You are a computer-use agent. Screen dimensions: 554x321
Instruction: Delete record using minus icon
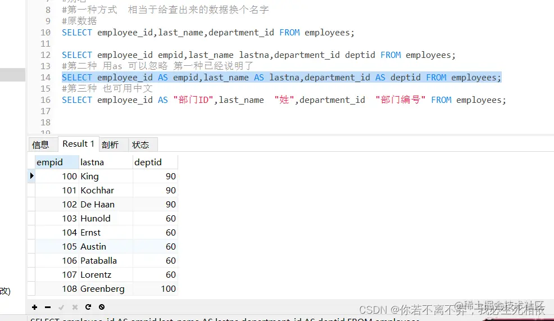tap(48, 307)
